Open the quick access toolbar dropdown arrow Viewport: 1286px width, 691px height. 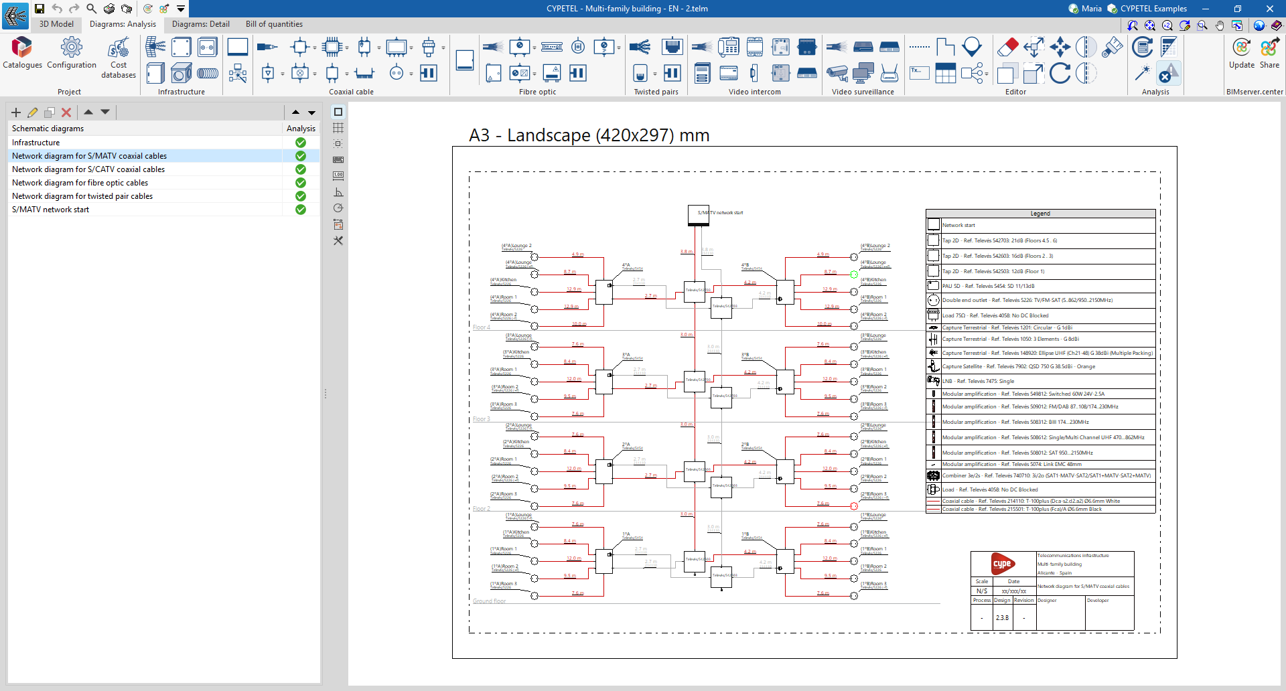(x=181, y=9)
